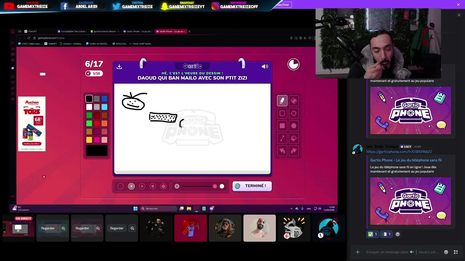Open File Explorer from the taskbar

pos(189,208)
